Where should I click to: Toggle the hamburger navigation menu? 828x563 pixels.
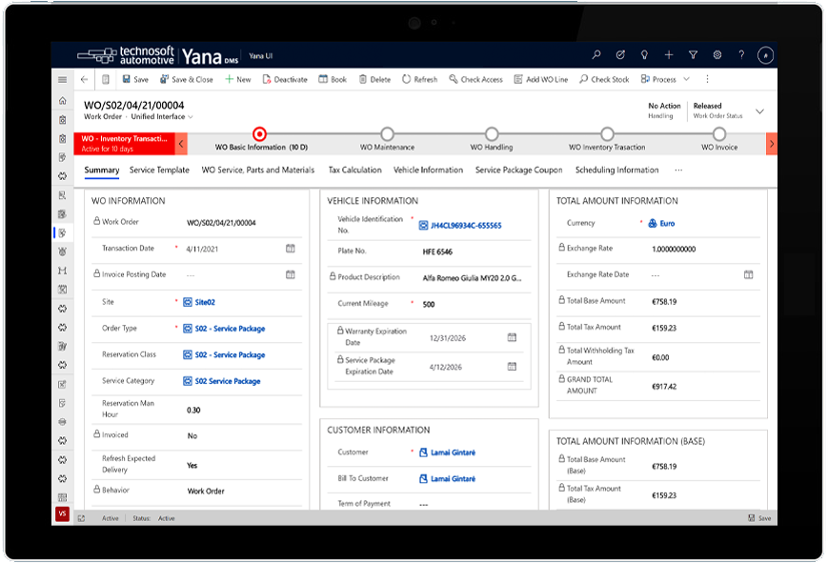tap(62, 79)
